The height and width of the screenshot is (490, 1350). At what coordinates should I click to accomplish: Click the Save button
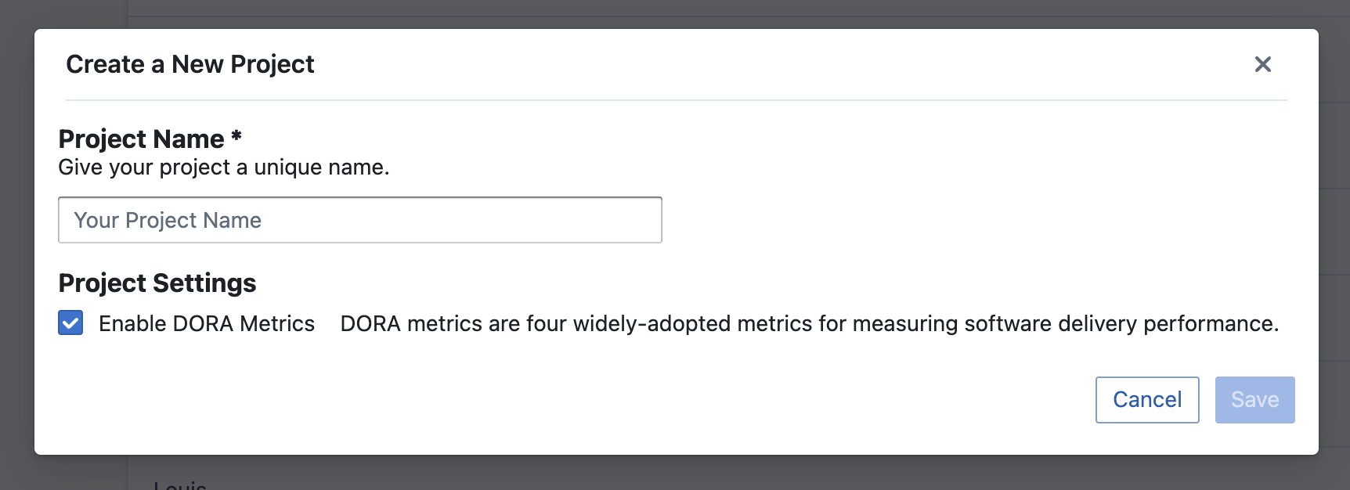(1254, 400)
